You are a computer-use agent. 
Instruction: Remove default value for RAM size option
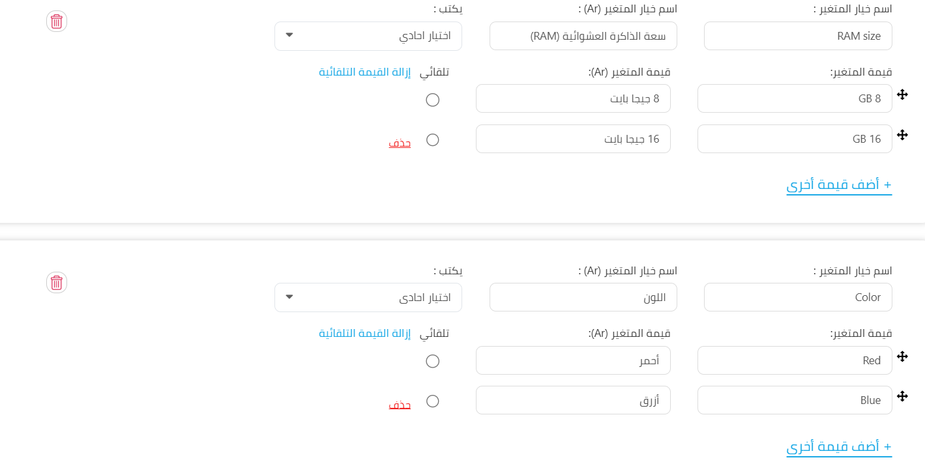point(365,72)
